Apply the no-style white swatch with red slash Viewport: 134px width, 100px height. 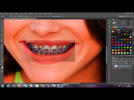(x=113, y=32)
